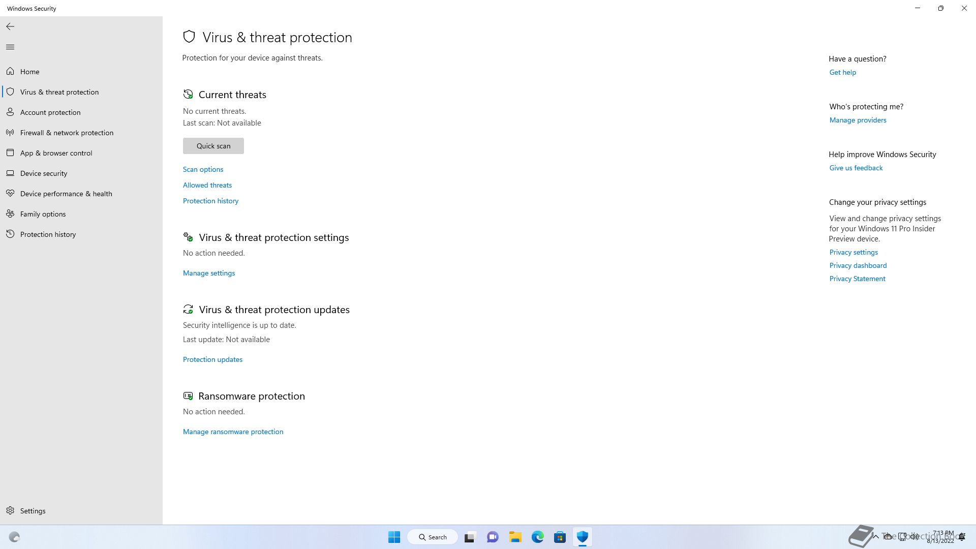This screenshot has height=549, width=976.
Task: Open Privacy settings link
Action: click(x=853, y=252)
